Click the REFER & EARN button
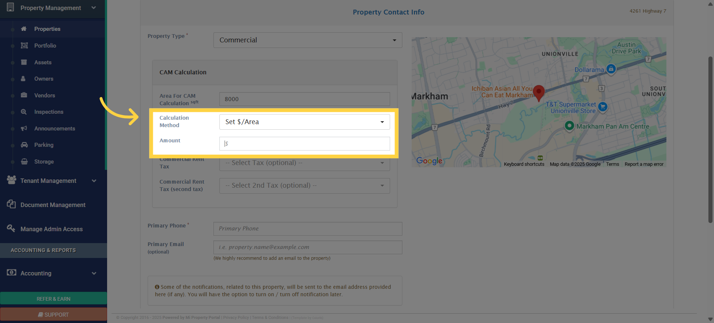This screenshot has height=323, width=714. click(54, 298)
